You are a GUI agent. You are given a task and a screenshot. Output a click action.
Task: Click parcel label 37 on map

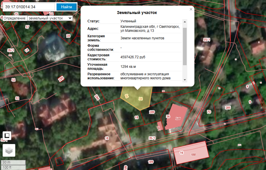click(x=27, y=27)
